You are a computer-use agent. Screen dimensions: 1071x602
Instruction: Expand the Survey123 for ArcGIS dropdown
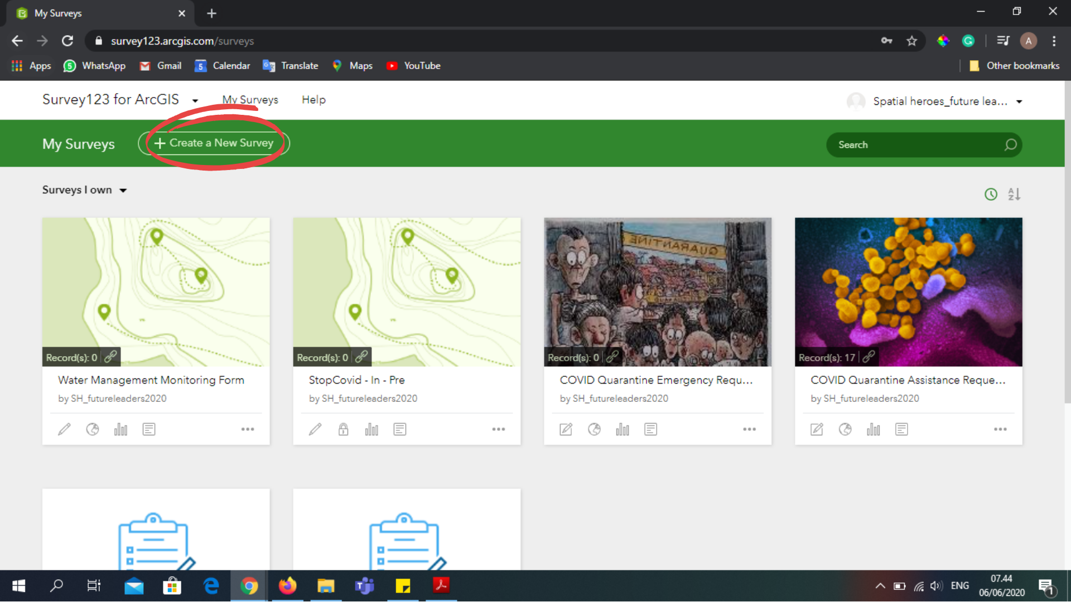click(195, 101)
